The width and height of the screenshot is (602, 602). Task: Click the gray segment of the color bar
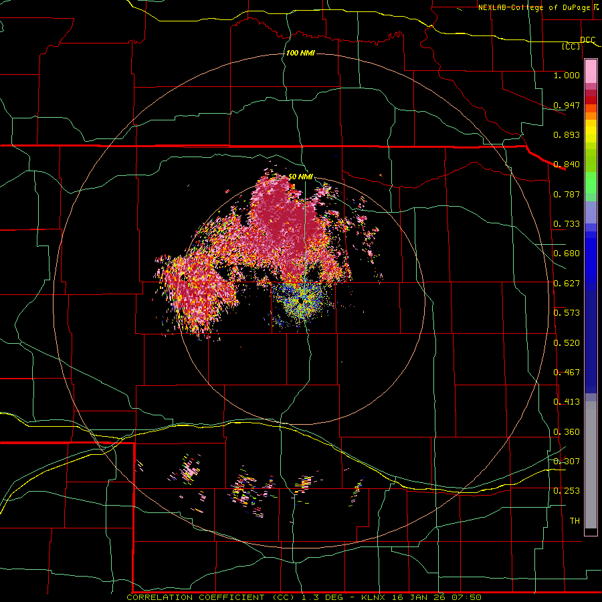591,465
